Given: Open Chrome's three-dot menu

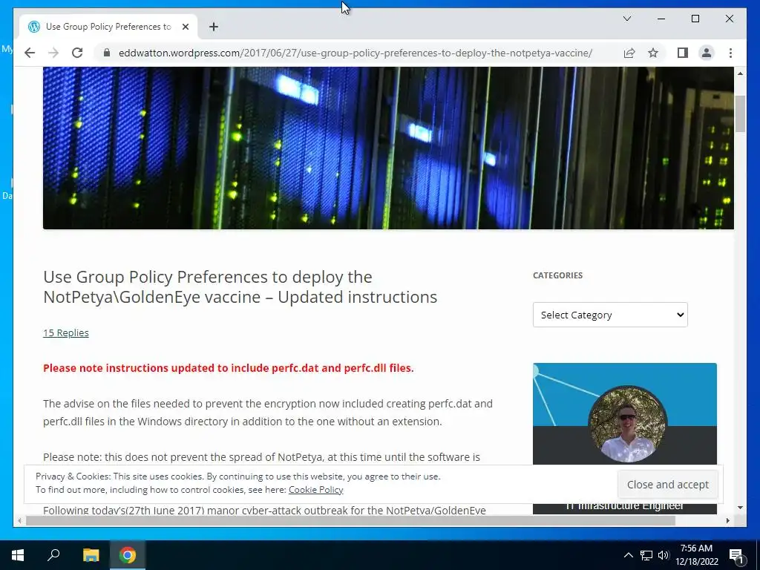Looking at the screenshot, I should pos(730,53).
